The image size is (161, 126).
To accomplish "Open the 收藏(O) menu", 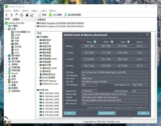I will click(35, 11).
